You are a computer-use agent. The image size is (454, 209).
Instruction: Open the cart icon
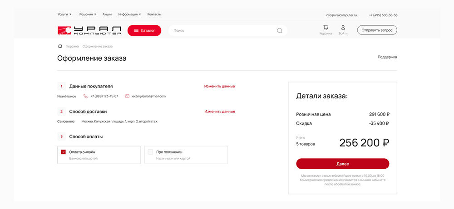pos(326,28)
